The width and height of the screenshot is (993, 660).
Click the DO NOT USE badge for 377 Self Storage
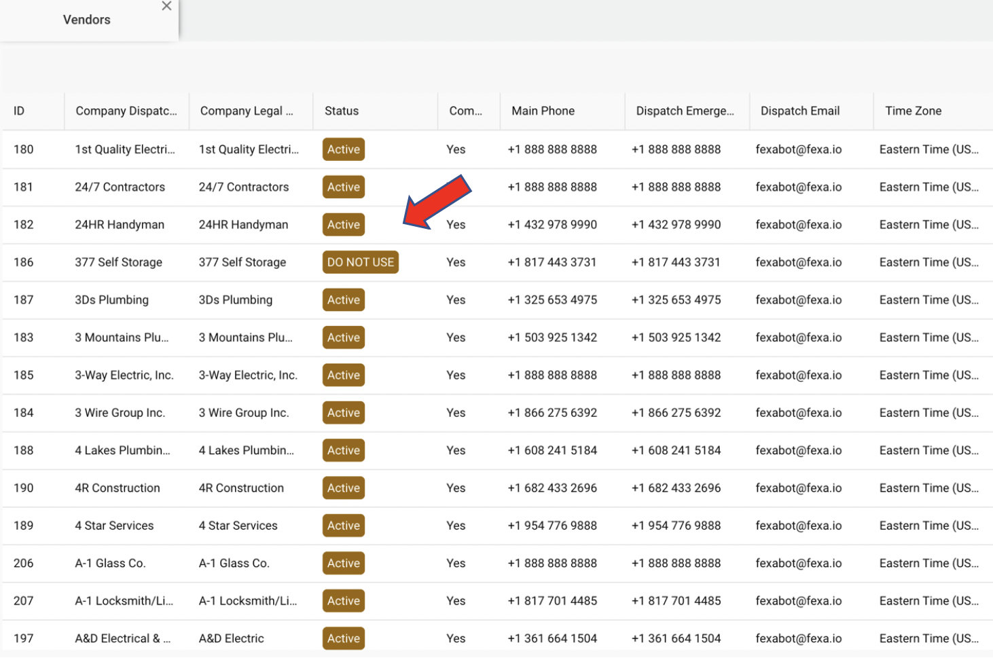click(360, 262)
